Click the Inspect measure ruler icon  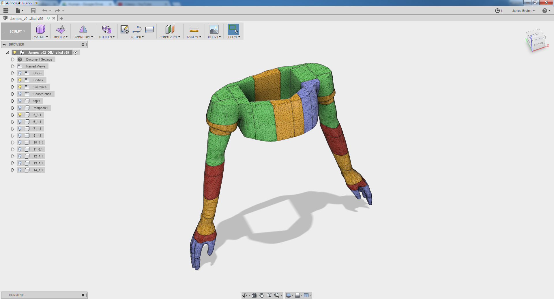point(194,29)
